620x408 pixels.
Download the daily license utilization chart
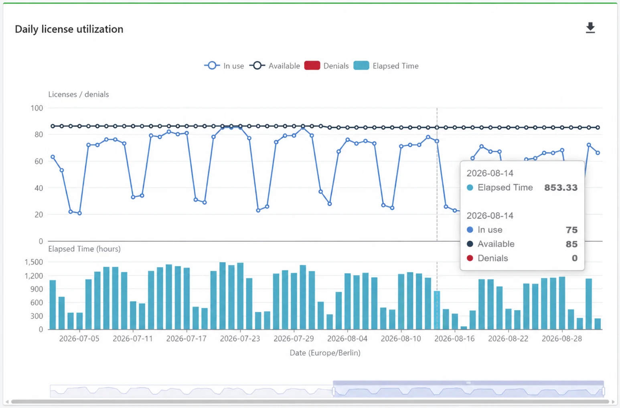pyautogui.click(x=590, y=28)
